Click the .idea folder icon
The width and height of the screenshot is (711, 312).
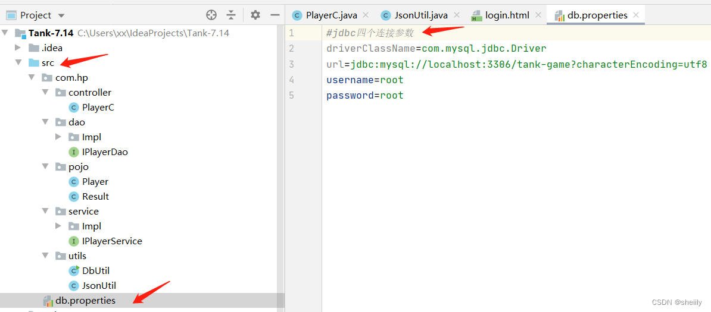click(x=33, y=48)
